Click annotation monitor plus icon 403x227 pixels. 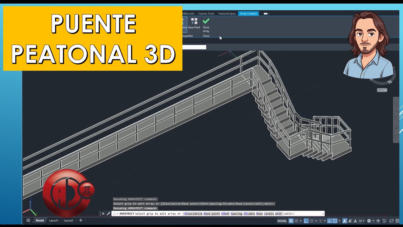(378, 221)
